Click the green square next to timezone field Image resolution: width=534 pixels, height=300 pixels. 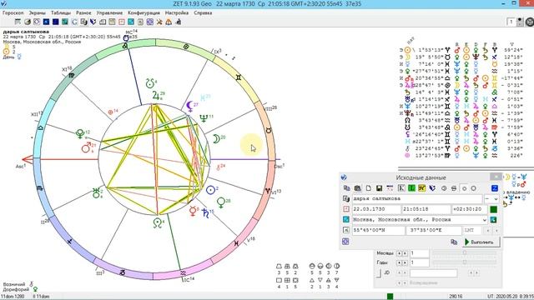click(x=493, y=209)
